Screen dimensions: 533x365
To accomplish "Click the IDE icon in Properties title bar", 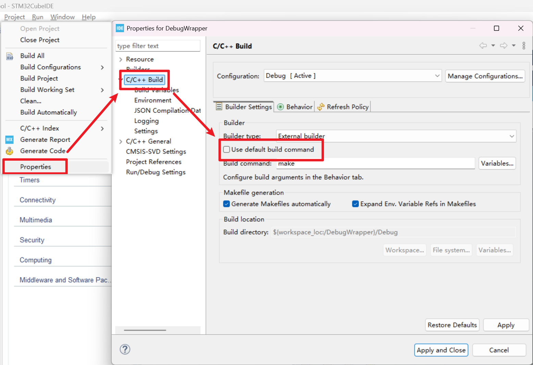I will [120, 28].
